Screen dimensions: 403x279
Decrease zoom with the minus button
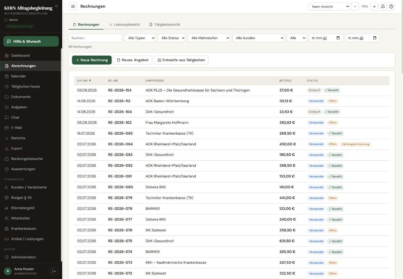[355, 7]
